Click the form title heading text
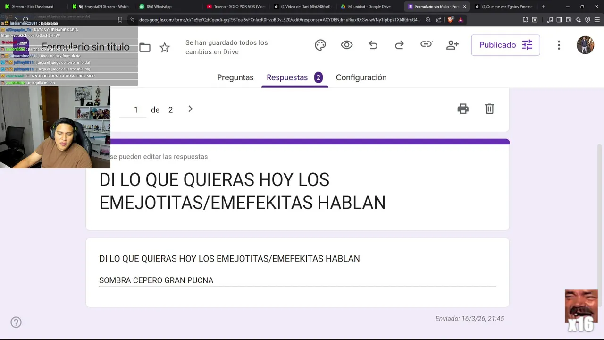The image size is (604, 340). (x=242, y=191)
